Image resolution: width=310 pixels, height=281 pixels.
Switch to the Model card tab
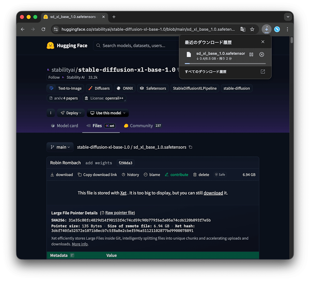tap(64, 125)
